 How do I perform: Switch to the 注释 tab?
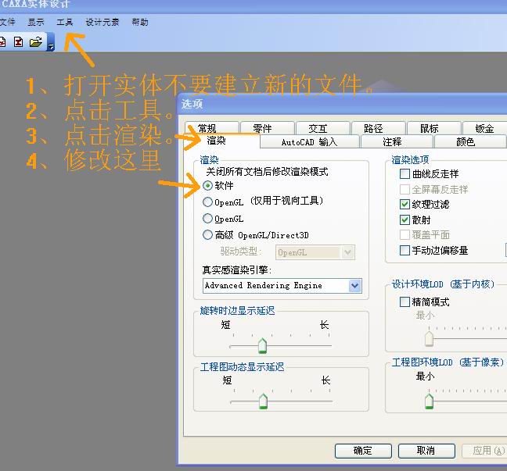pos(397,141)
